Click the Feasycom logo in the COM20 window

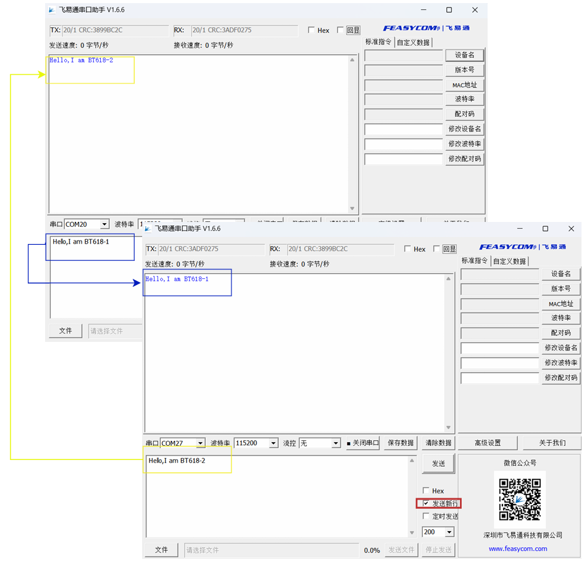pos(426,28)
